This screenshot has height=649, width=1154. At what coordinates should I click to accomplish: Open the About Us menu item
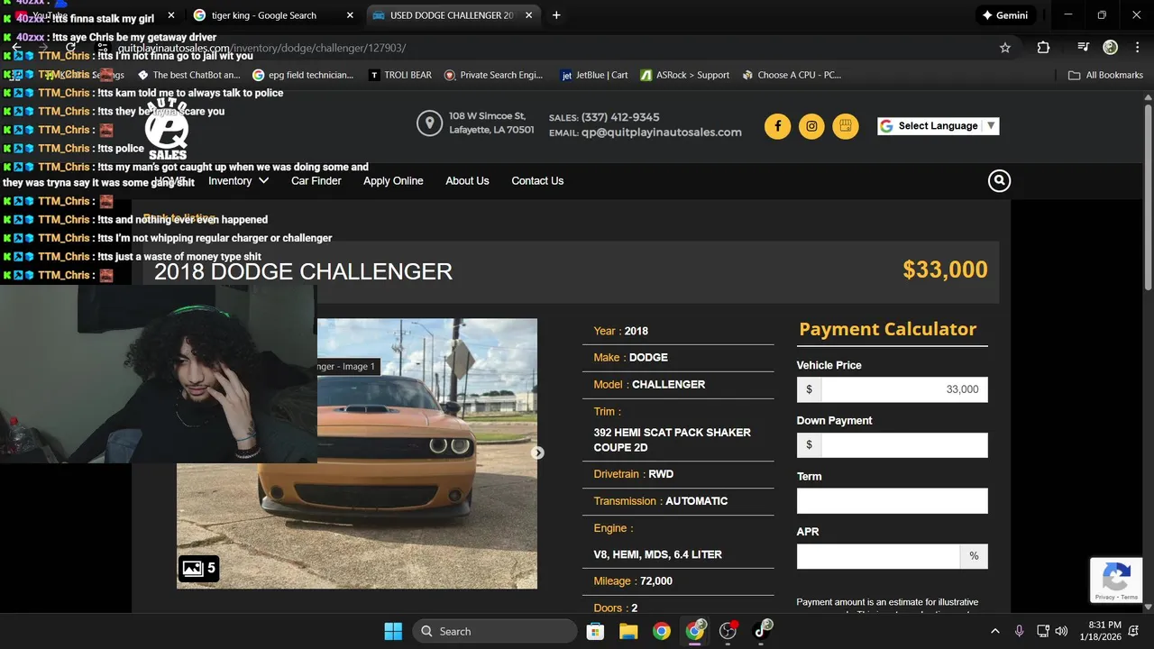pos(467,181)
